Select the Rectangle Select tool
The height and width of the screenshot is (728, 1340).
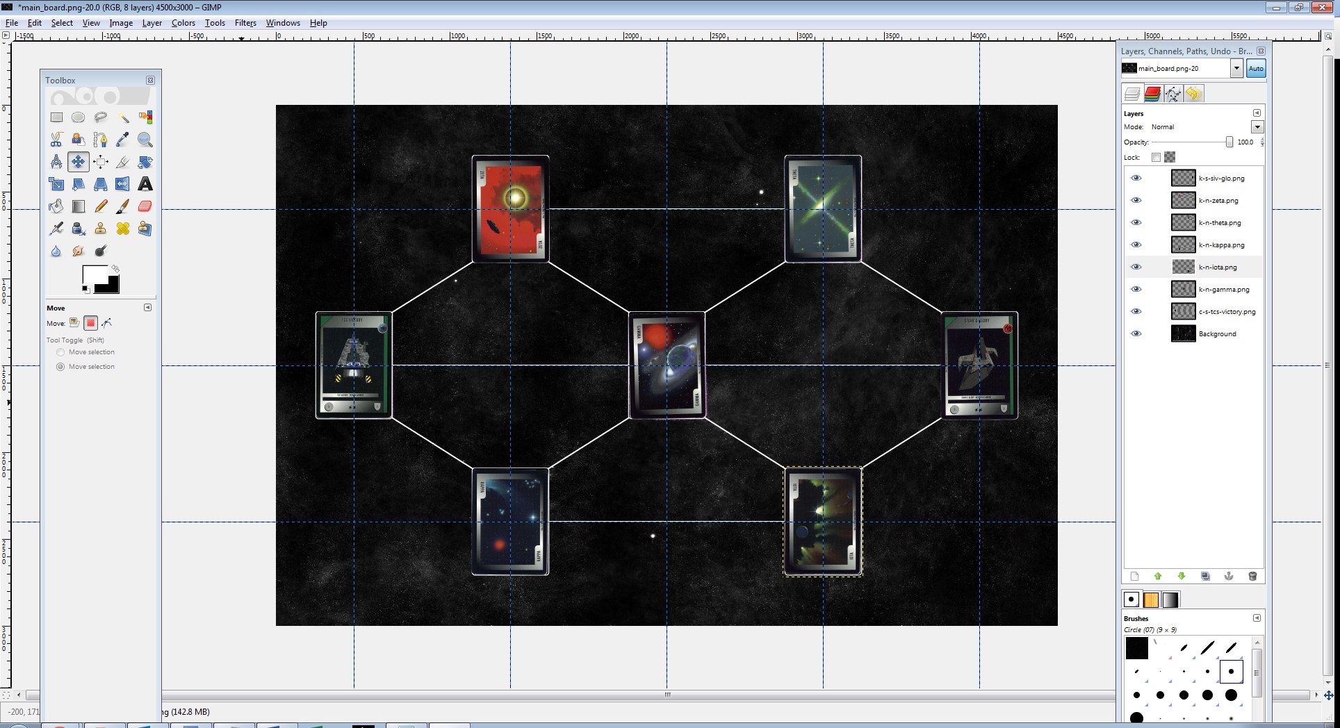pyautogui.click(x=56, y=117)
